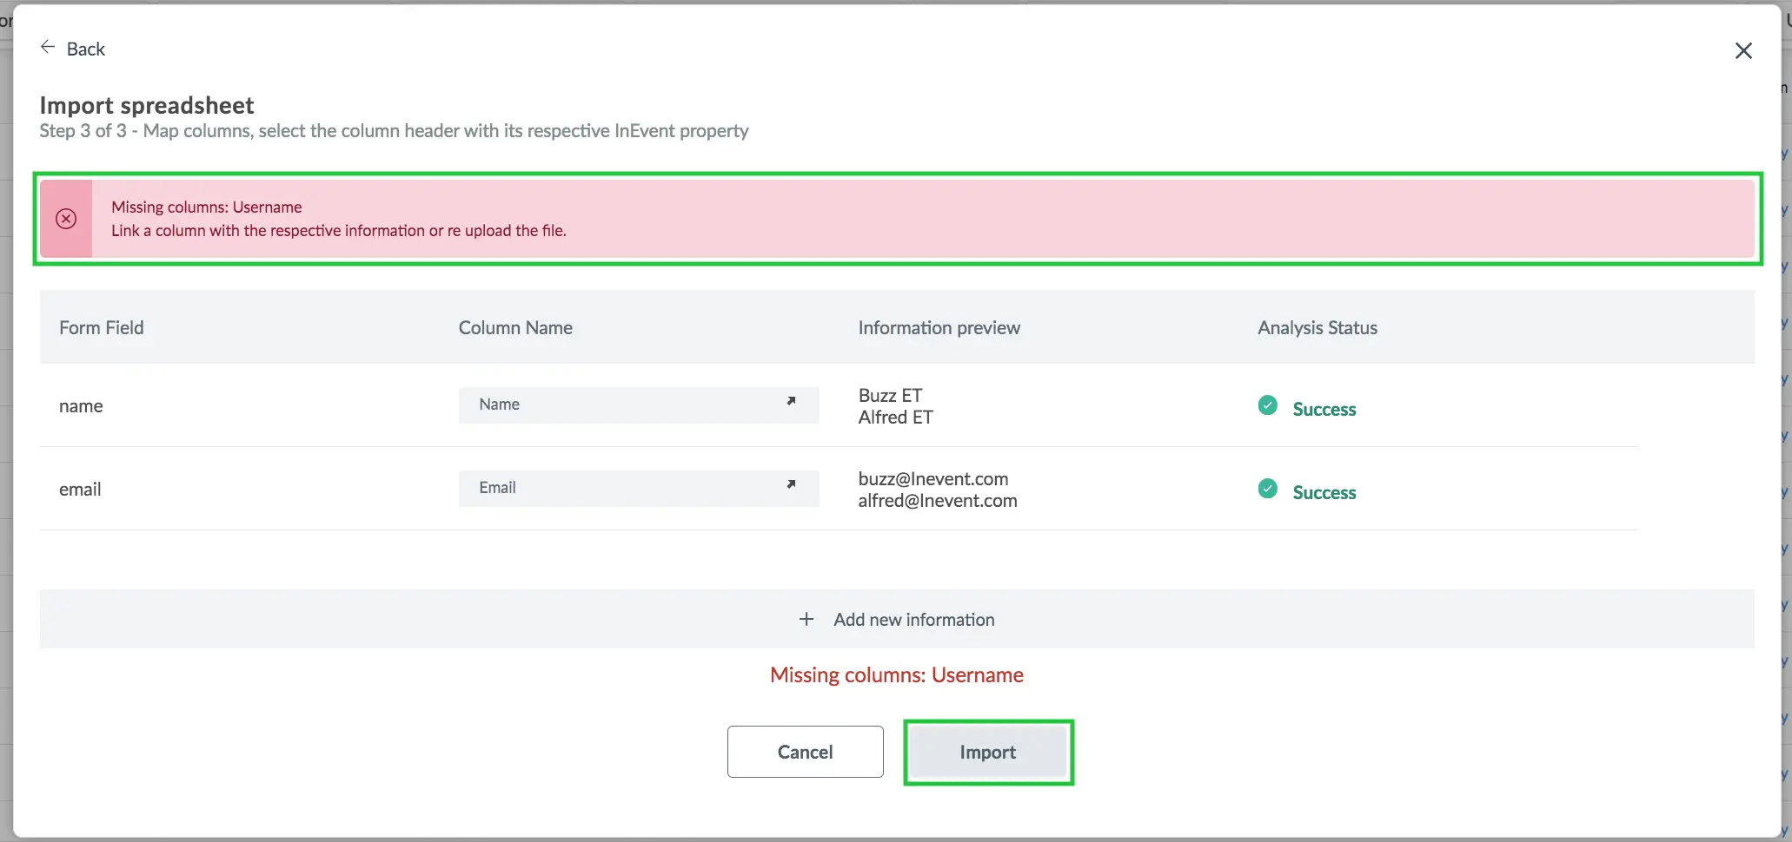Select the Information preview header
1792x842 pixels.
pos(939,328)
